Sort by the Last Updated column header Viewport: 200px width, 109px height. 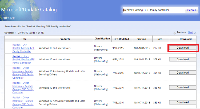(x=121, y=39)
